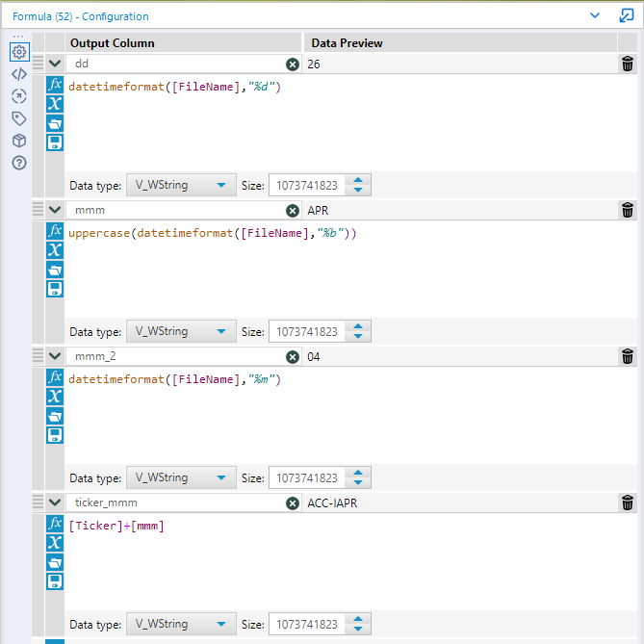Delete the ticker_mmm expression with trash icon
Image resolution: width=644 pixels, height=644 pixels.
(x=628, y=502)
